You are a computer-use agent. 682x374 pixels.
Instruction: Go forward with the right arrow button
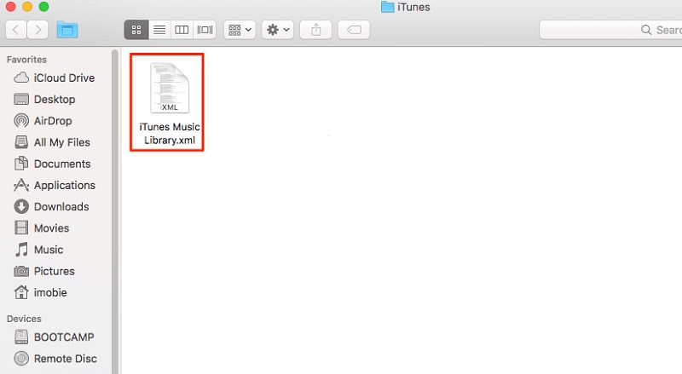click(x=38, y=30)
